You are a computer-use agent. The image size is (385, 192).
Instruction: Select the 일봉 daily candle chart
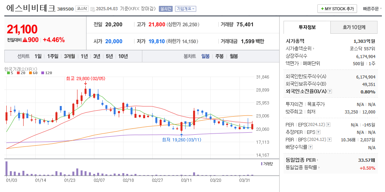[206, 56]
